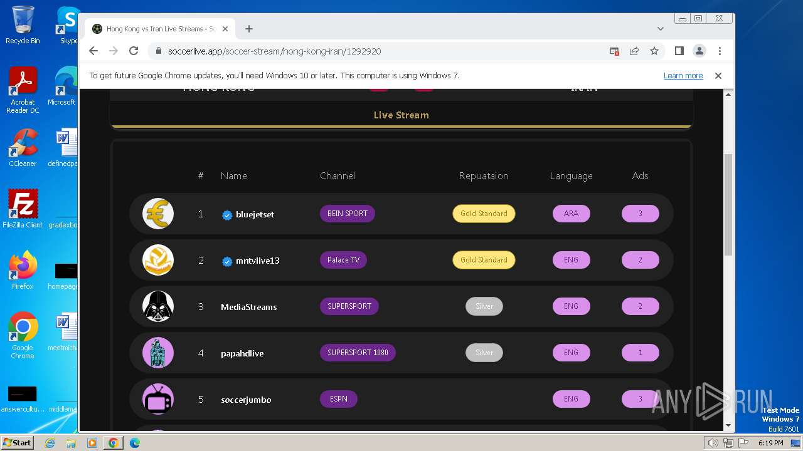Bookmark this page with star icon

[x=654, y=51]
